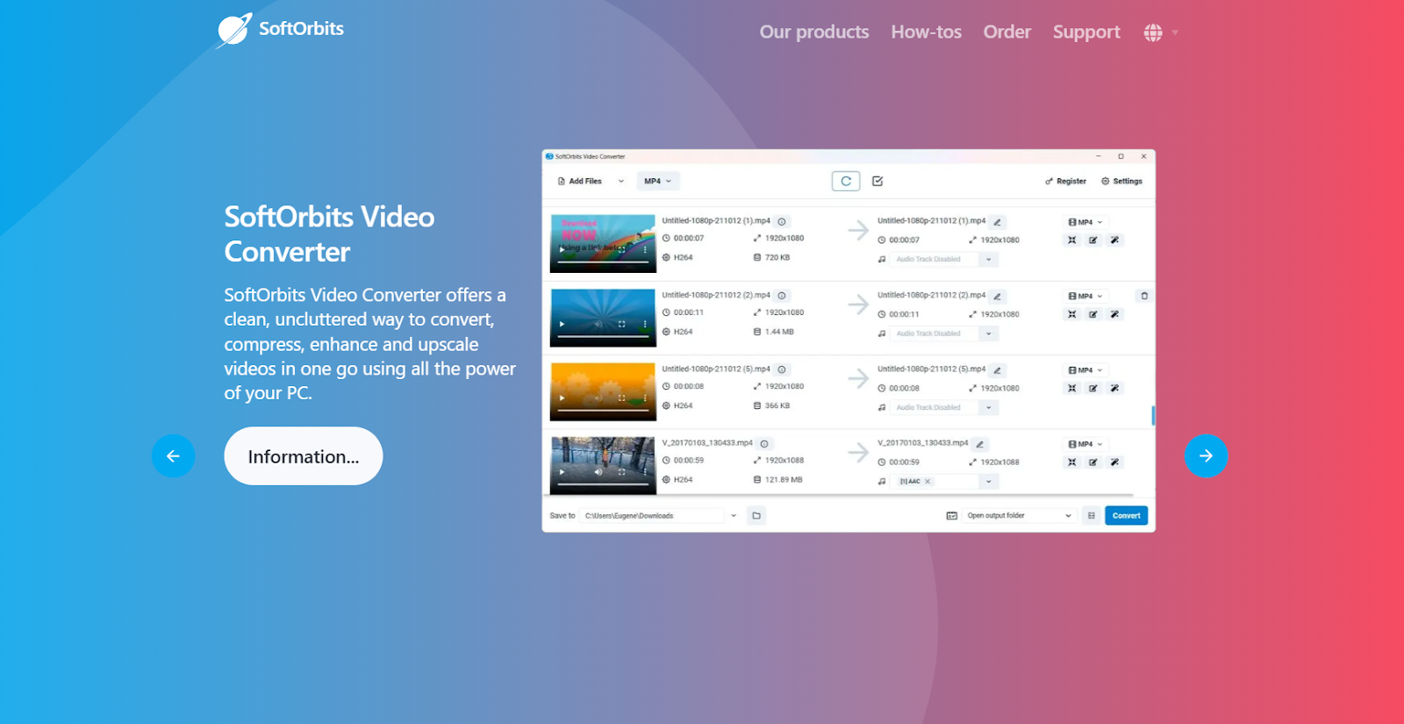Screen dimensions: 1404x724
Task: Go to previous slide arrow
Action: coord(173,456)
